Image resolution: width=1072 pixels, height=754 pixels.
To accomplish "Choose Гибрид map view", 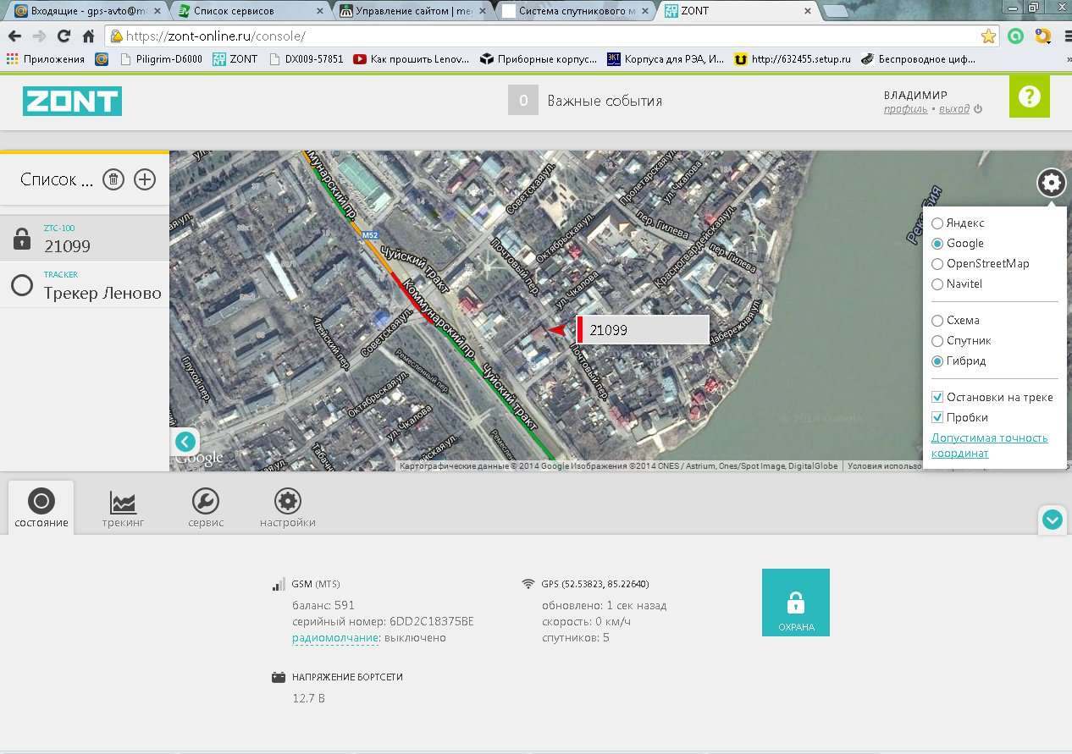I will pos(959,361).
